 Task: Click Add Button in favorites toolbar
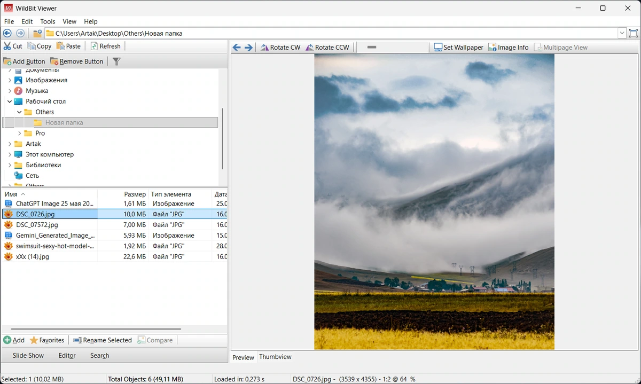(x=24, y=61)
